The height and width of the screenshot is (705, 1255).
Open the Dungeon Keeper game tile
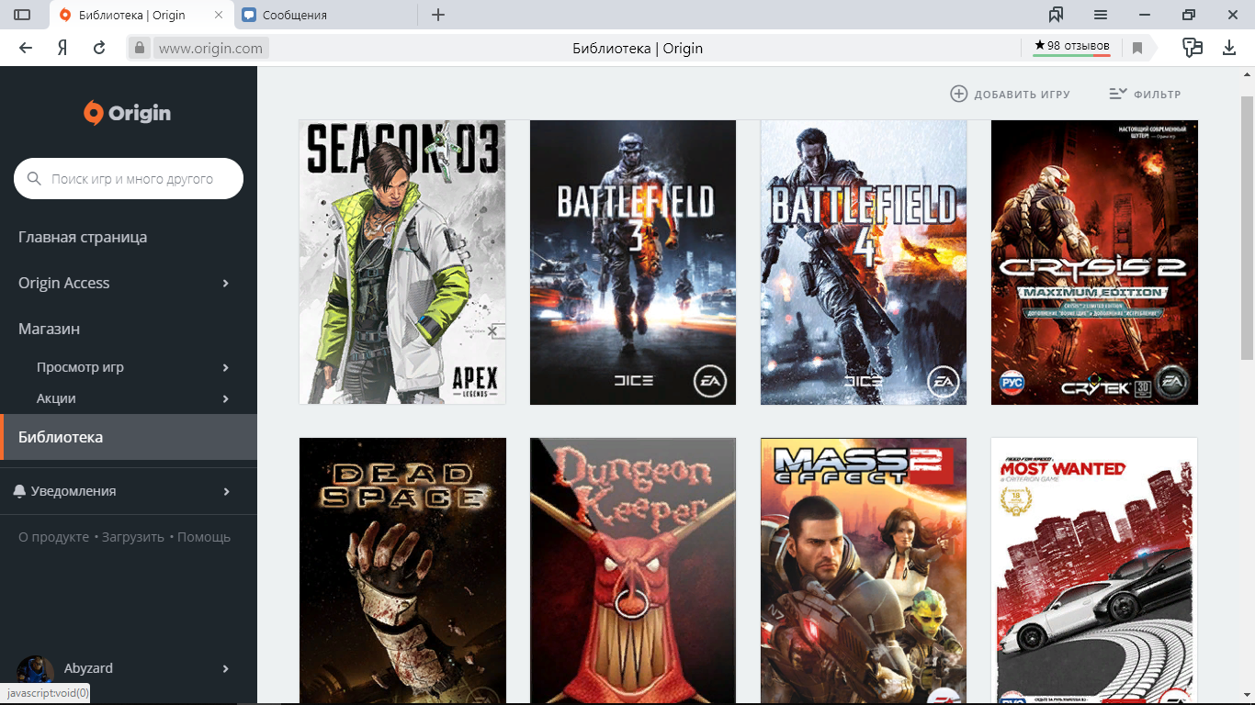coord(633,570)
